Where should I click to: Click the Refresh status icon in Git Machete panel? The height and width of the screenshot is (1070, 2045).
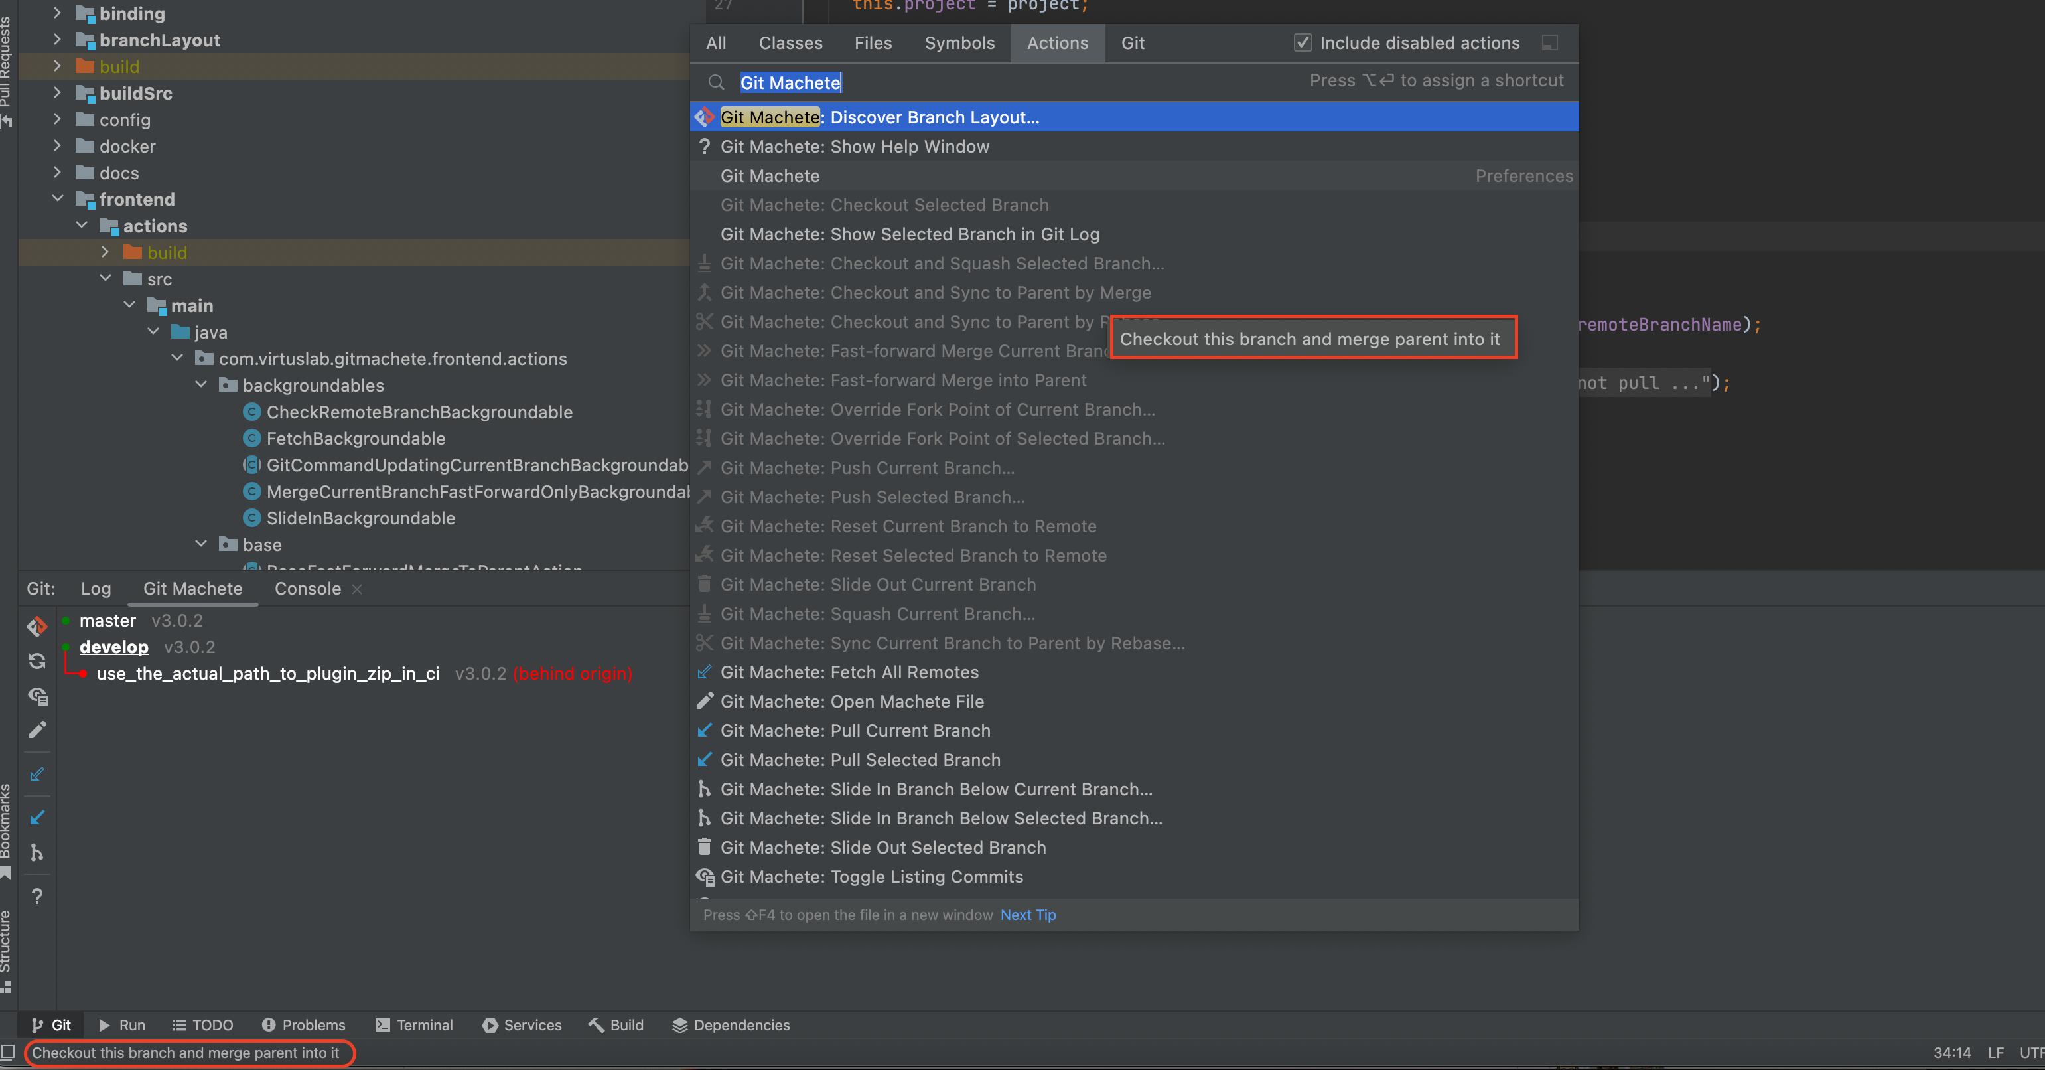point(36,661)
